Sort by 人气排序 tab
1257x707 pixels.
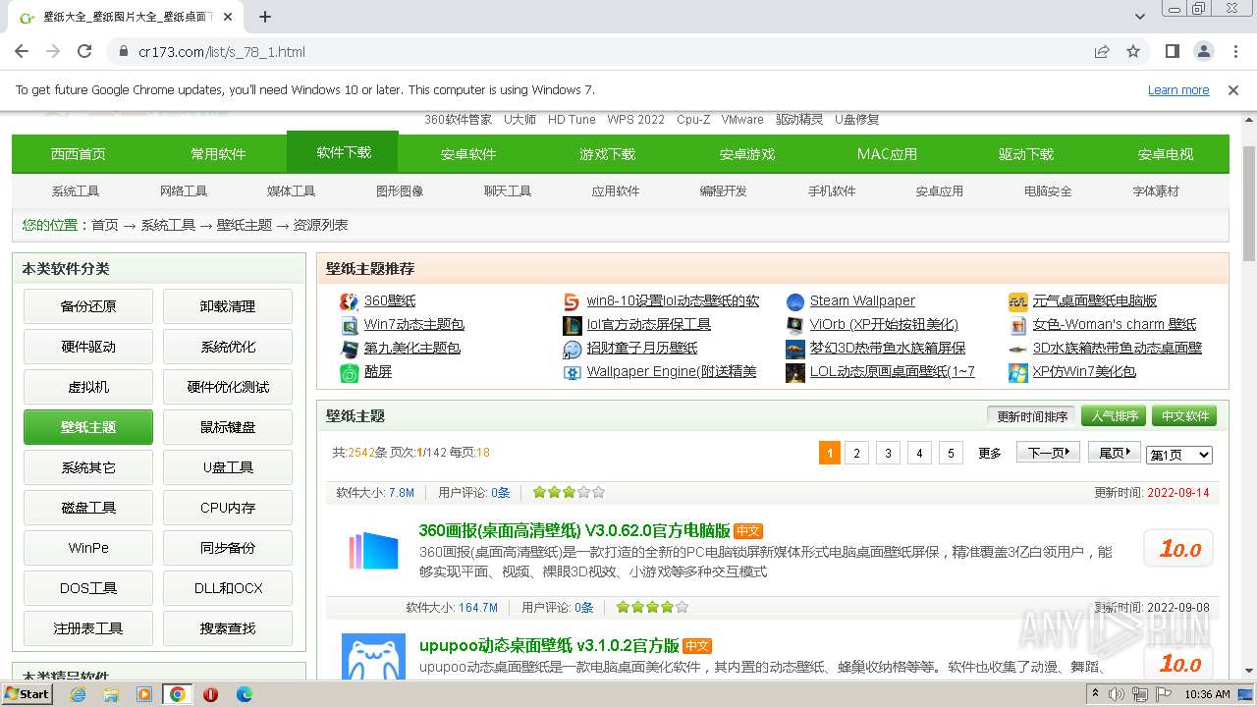pyautogui.click(x=1114, y=416)
